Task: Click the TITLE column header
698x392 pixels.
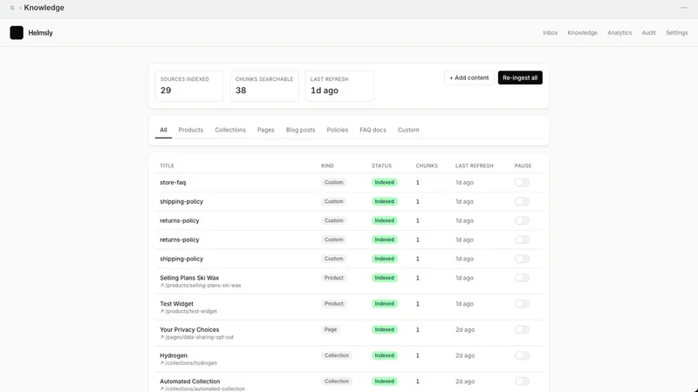Action: click(167, 166)
